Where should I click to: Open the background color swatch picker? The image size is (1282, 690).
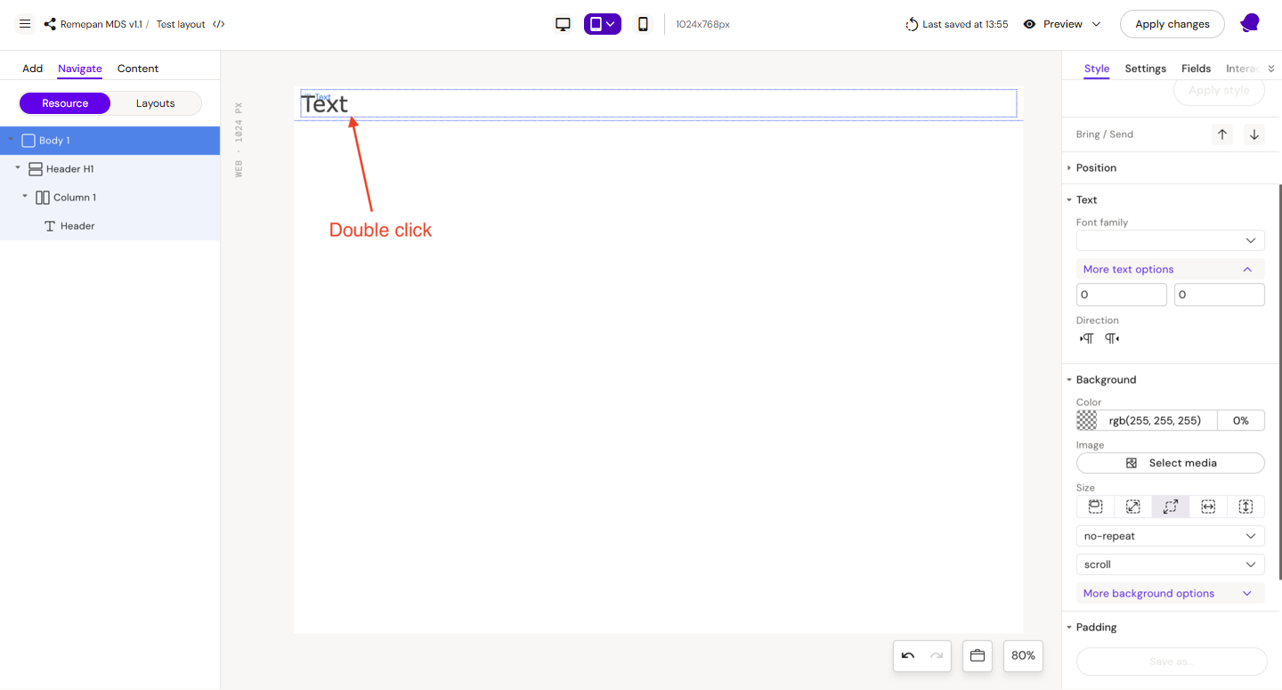tap(1087, 420)
